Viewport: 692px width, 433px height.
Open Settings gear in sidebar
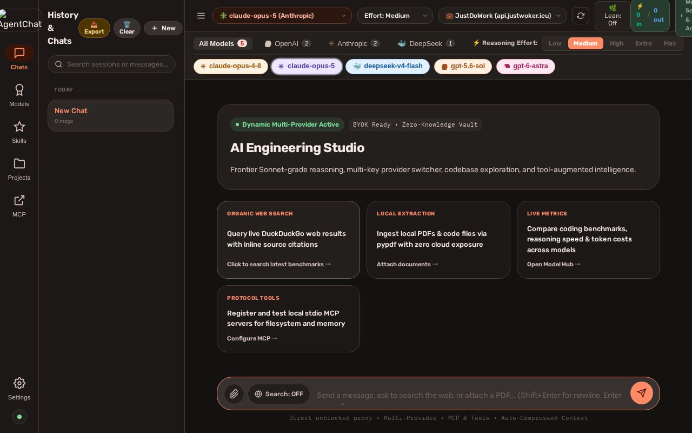pos(19,388)
